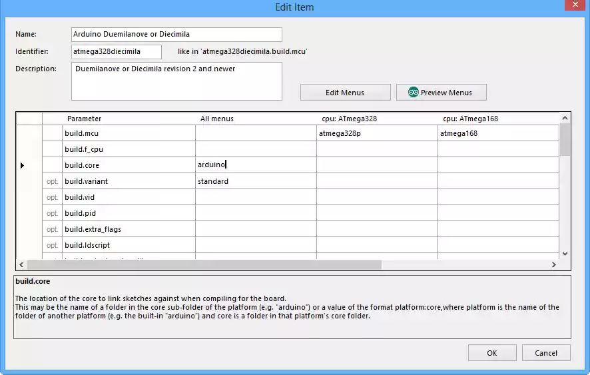Click ATmega328 cell for build.f_cpu
Viewport: 590px width, 375px height.
point(377,149)
